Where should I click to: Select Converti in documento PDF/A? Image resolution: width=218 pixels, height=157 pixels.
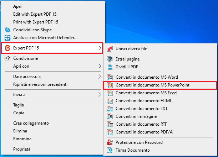pos(160,132)
